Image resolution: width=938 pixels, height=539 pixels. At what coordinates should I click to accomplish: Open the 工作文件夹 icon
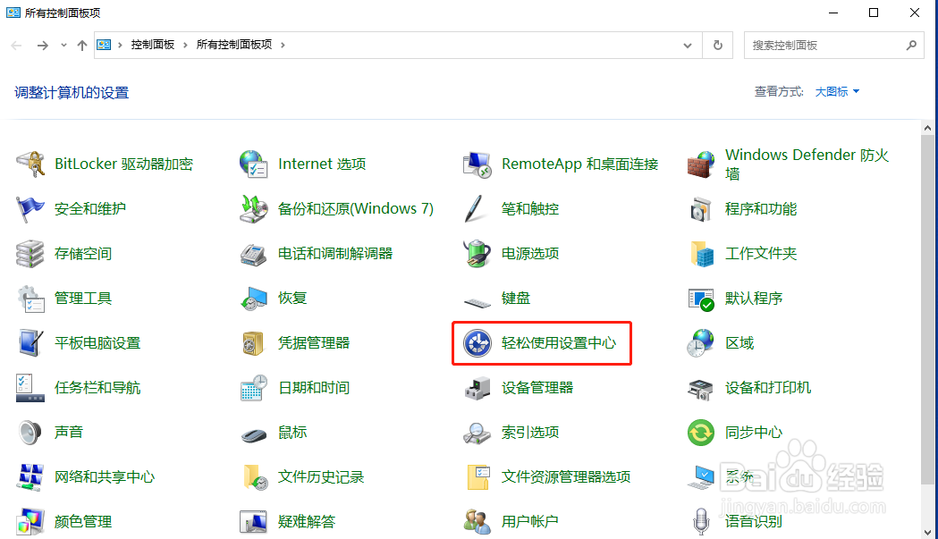pos(700,254)
